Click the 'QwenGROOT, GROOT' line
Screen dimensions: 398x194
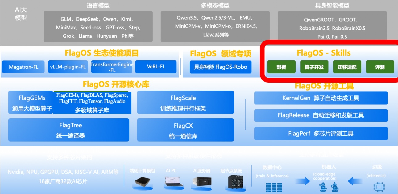(x=331, y=20)
